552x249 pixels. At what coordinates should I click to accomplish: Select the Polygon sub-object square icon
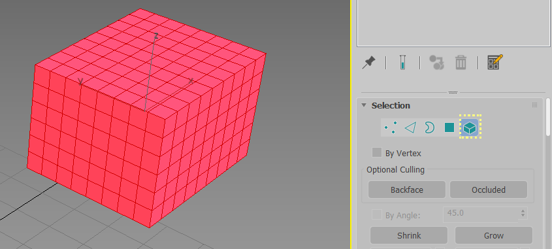pyautogui.click(x=449, y=127)
